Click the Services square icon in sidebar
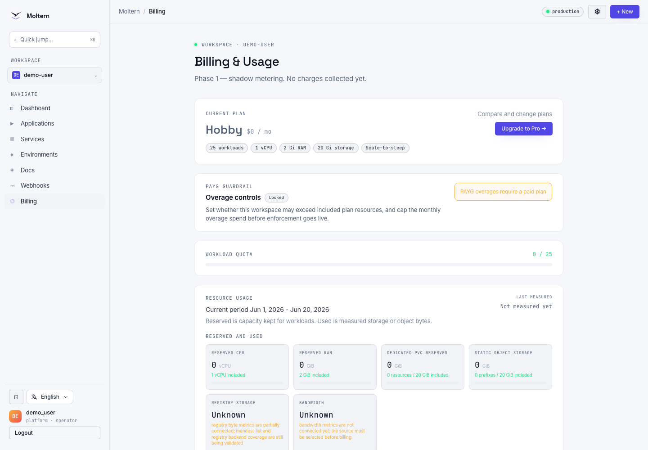 [12, 139]
